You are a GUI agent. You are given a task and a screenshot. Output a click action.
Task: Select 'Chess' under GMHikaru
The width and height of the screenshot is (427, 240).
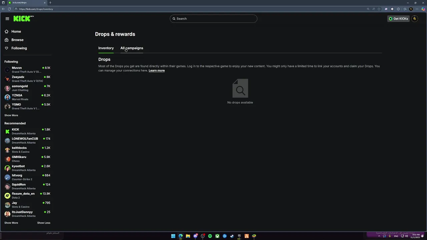pyautogui.click(x=16, y=161)
